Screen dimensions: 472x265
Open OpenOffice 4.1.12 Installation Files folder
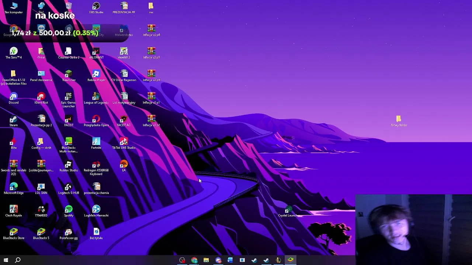coord(14,77)
